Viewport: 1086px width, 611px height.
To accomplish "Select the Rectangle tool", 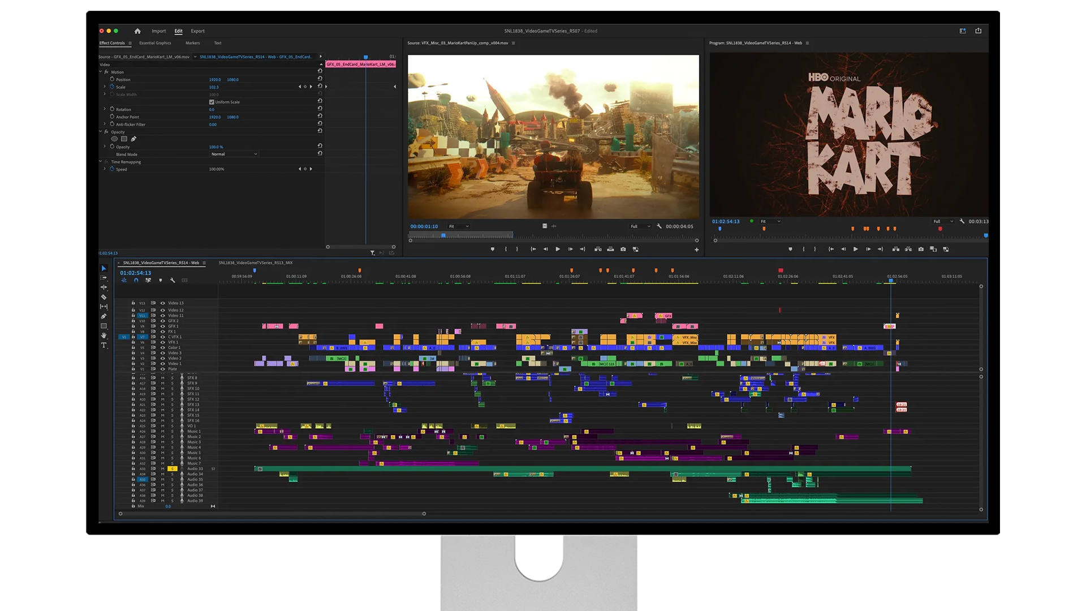I will [x=104, y=326].
